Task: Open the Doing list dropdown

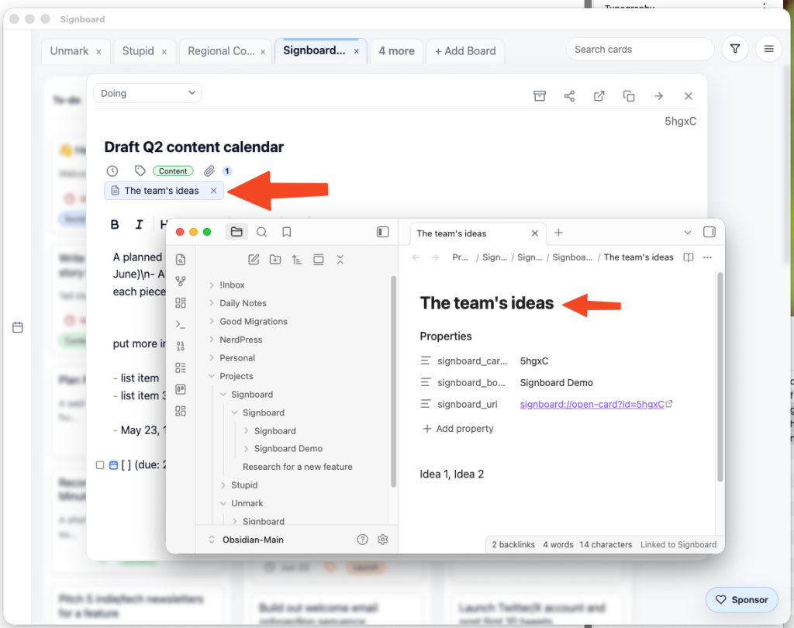Action: (147, 93)
